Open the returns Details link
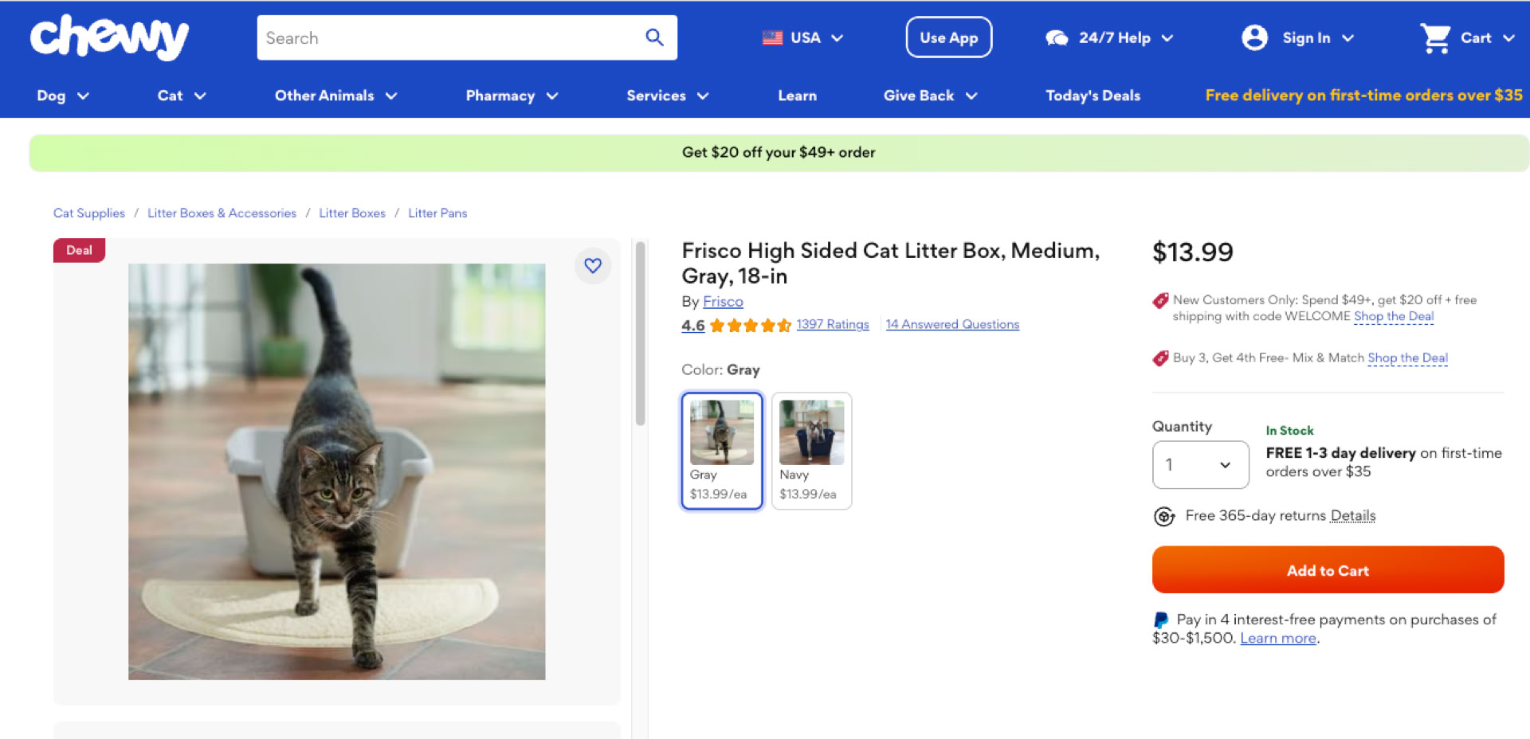1530x739 pixels. click(x=1353, y=516)
